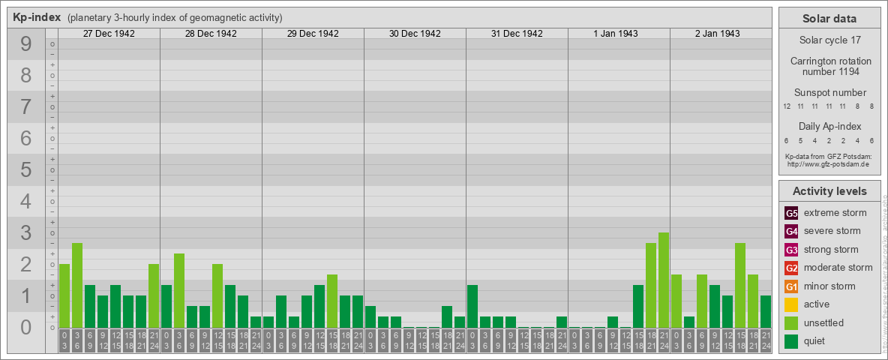
Task: Select the 1 Jan 21-24 tallest bar
Action: click(664, 280)
